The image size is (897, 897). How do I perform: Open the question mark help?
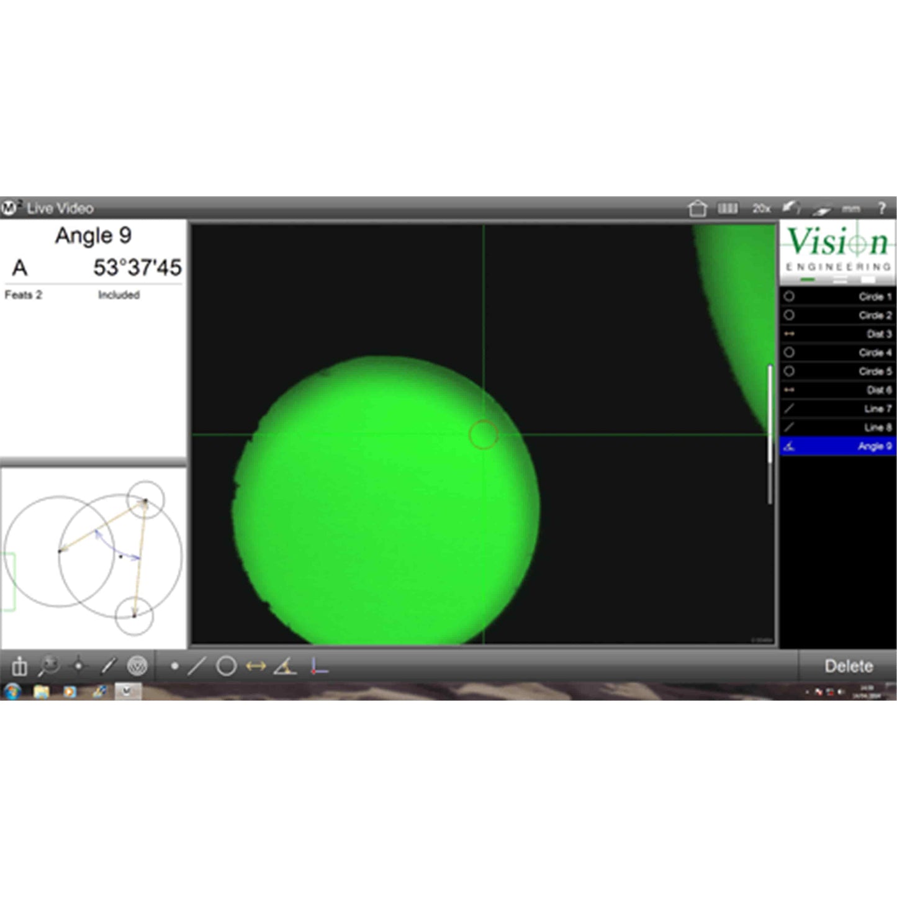point(881,209)
